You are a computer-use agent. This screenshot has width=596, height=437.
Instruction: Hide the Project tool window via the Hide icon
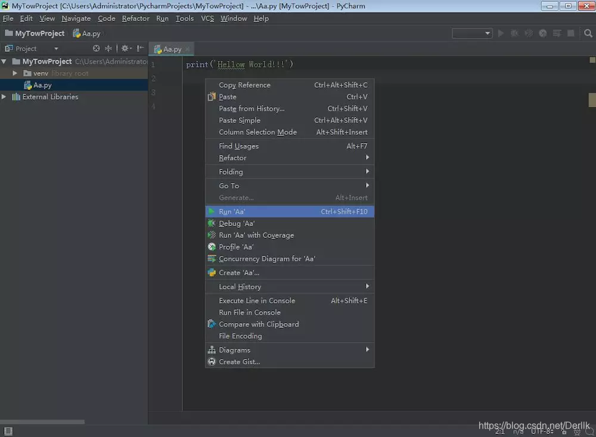tap(140, 48)
